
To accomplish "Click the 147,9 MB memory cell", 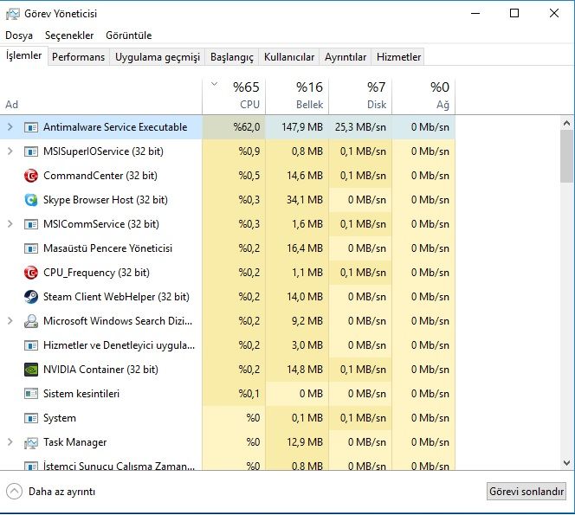I will click(297, 127).
